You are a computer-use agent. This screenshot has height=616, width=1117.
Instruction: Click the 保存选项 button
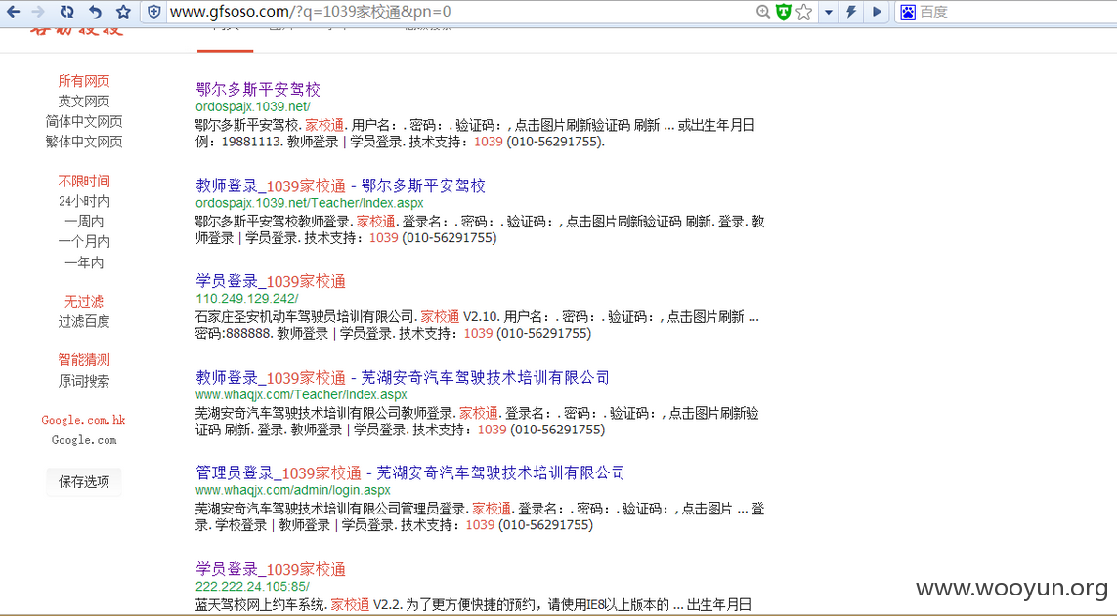pos(84,482)
